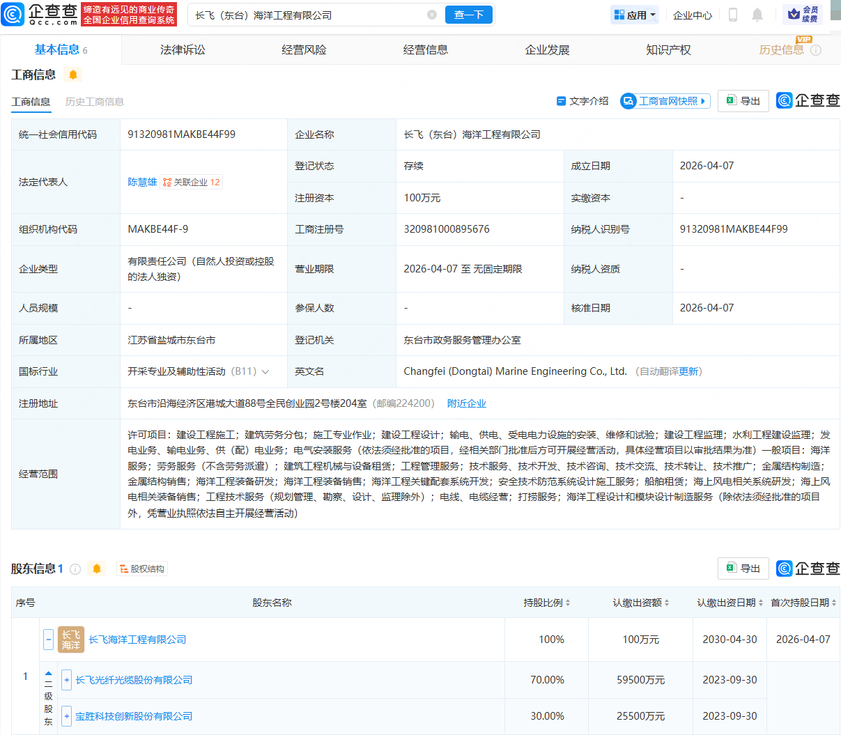841x735 pixels.
Task: Click the Qcc.com logo in header
Action: click(x=40, y=14)
